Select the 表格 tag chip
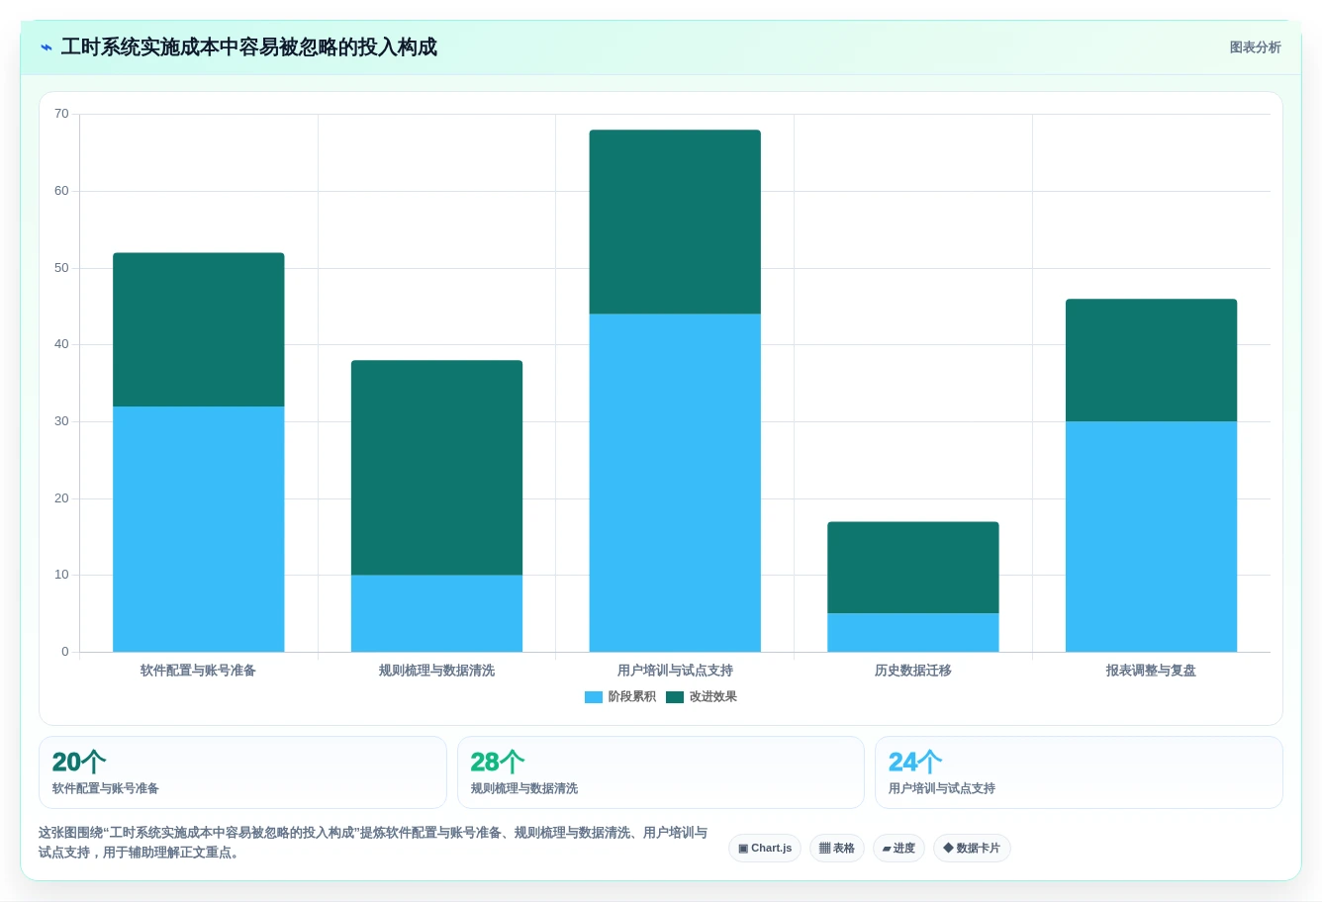 coord(837,849)
